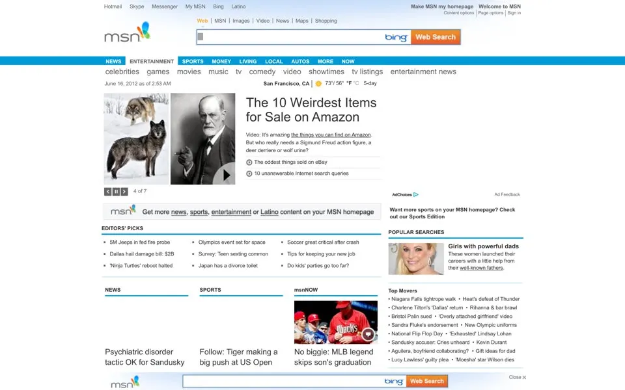
Task: Click the top Web Search button
Action: pyautogui.click(x=436, y=37)
